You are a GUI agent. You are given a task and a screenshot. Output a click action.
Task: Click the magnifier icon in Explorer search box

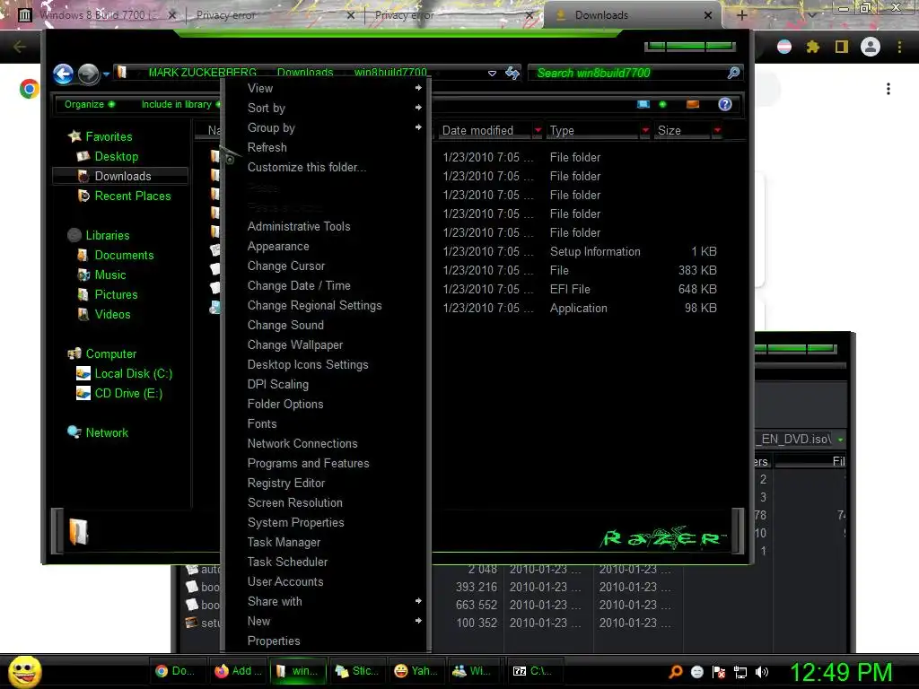point(733,73)
